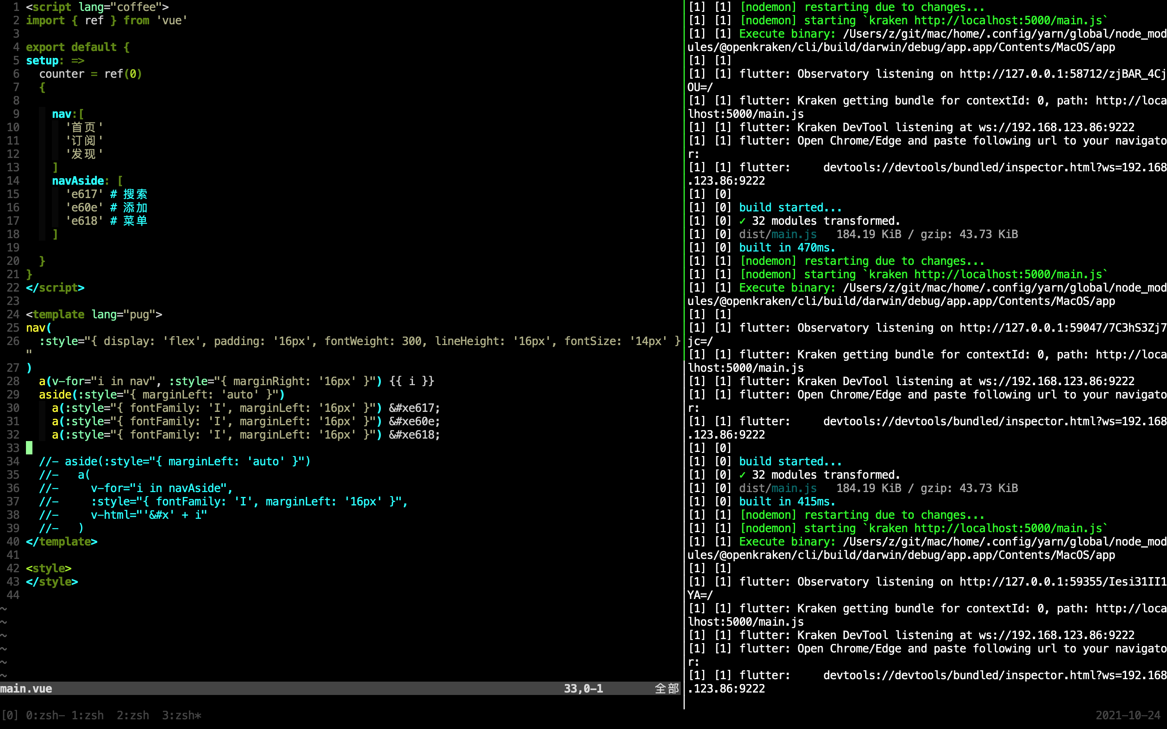This screenshot has width=1167, height=729.
Task: Click the '发现' string entry
Action: click(x=84, y=154)
